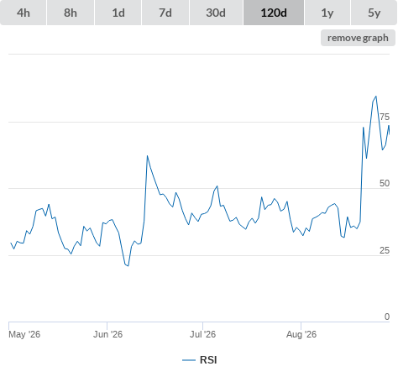Select the active 120d tab
Viewport: 398px width, 382px height.
274,13
